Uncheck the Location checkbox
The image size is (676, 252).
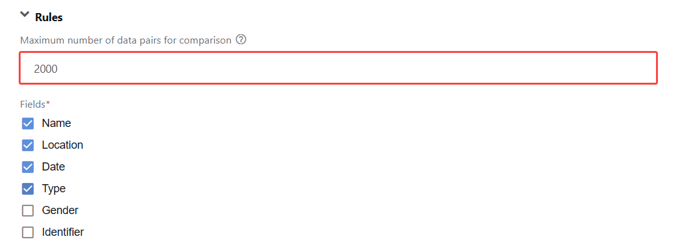27,146
